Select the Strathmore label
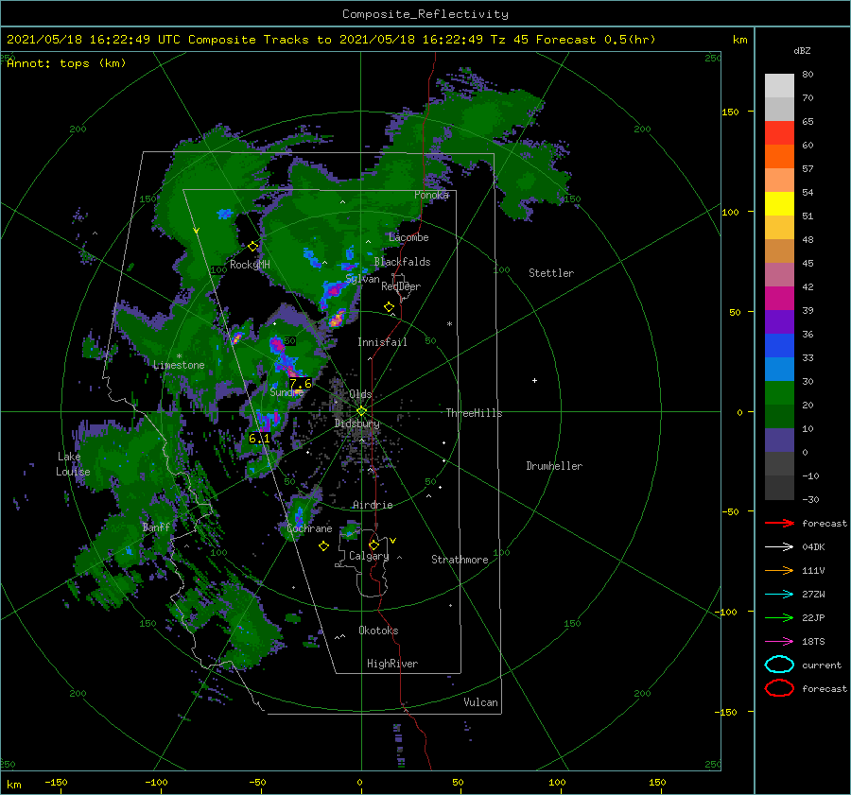This screenshot has height=795, width=851. (460, 560)
